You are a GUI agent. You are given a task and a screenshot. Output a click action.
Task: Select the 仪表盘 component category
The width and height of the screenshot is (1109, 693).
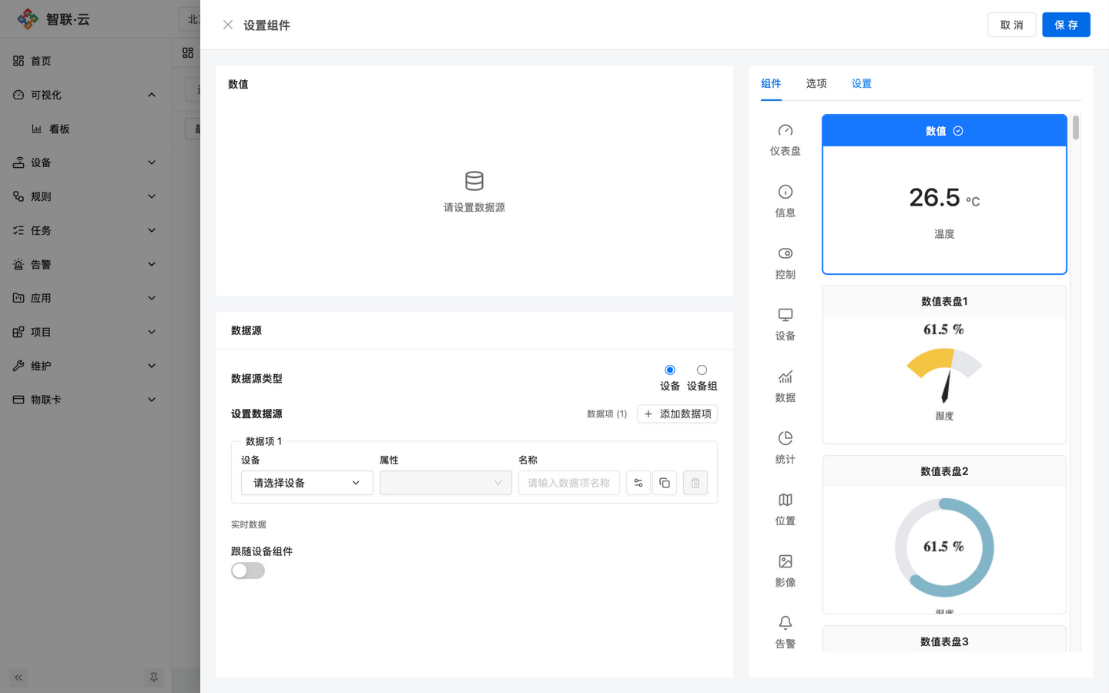[785, 140]
